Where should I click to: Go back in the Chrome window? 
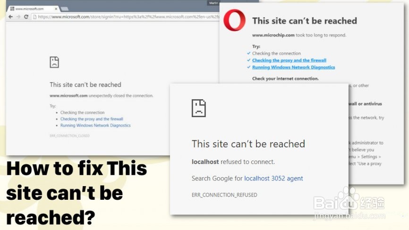pos(10,17)
